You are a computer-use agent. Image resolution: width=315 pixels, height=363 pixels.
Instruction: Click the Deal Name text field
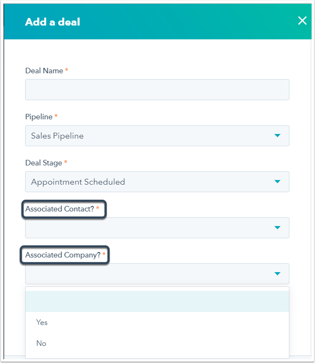157,90
